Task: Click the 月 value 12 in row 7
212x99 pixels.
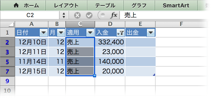Action: click(x=57, y=71)
